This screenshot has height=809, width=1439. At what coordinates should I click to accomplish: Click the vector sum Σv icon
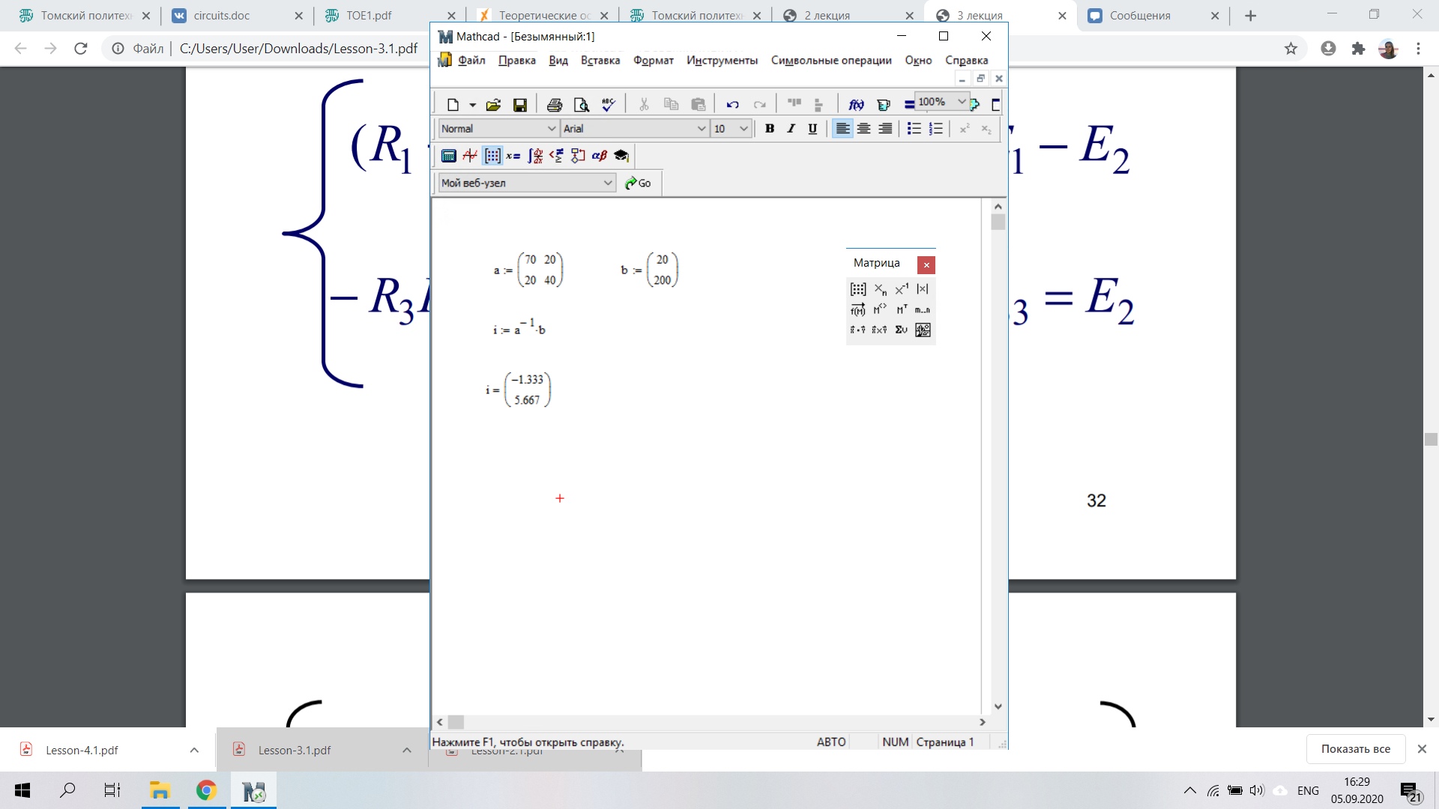tap(902, 330)
